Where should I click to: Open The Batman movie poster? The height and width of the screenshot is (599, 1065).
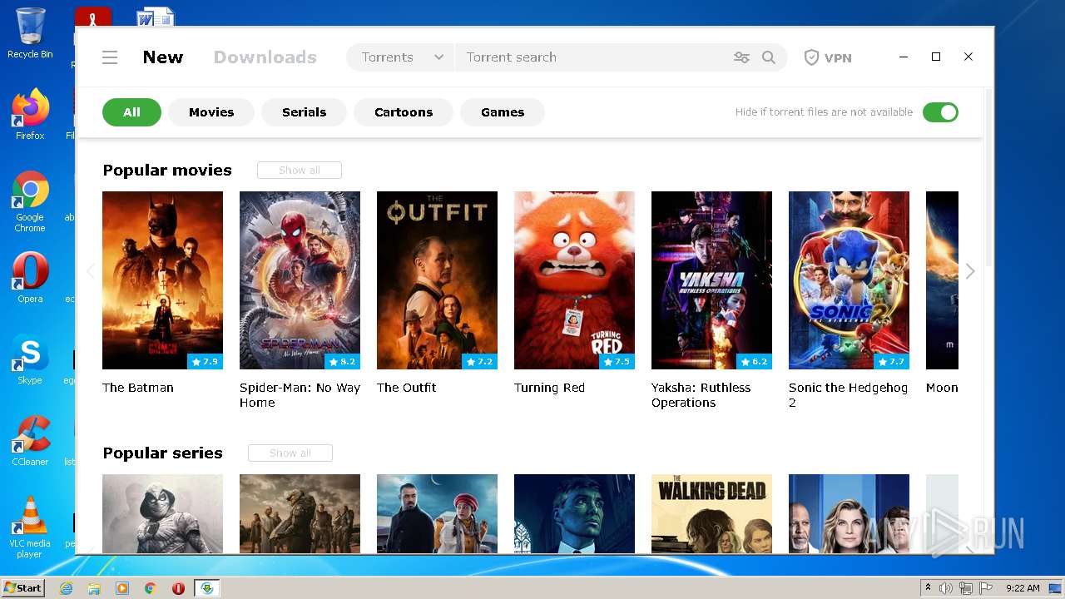pyautogui.click(x=162, y=280)
